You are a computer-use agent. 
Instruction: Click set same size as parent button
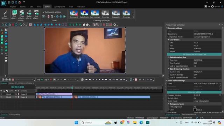coord(194,54)
